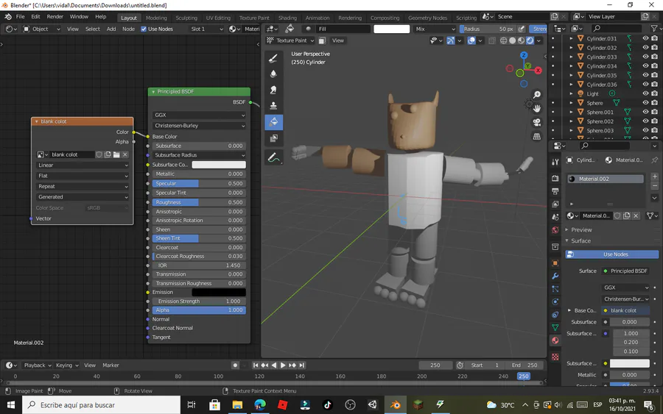Add a new material slot with plus
Image resolution: width=663 pixels, height=414 pixels.
(655, 176)
